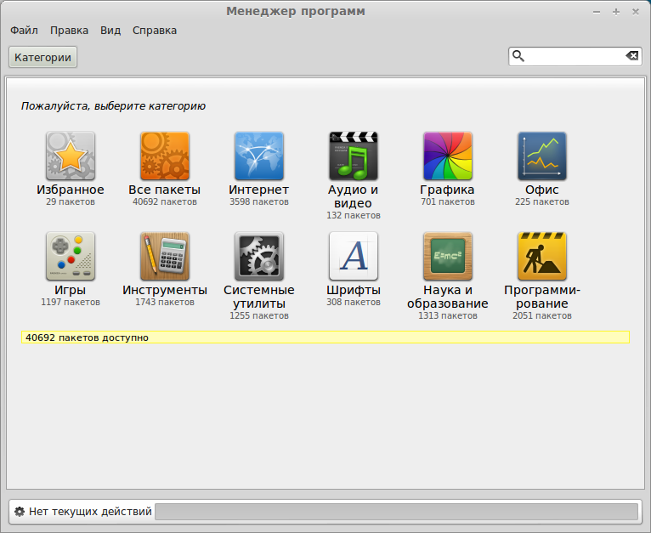The image size is (651, 533).
Task: Open the Системные утилиты gears icon
Action: [259, 257]
